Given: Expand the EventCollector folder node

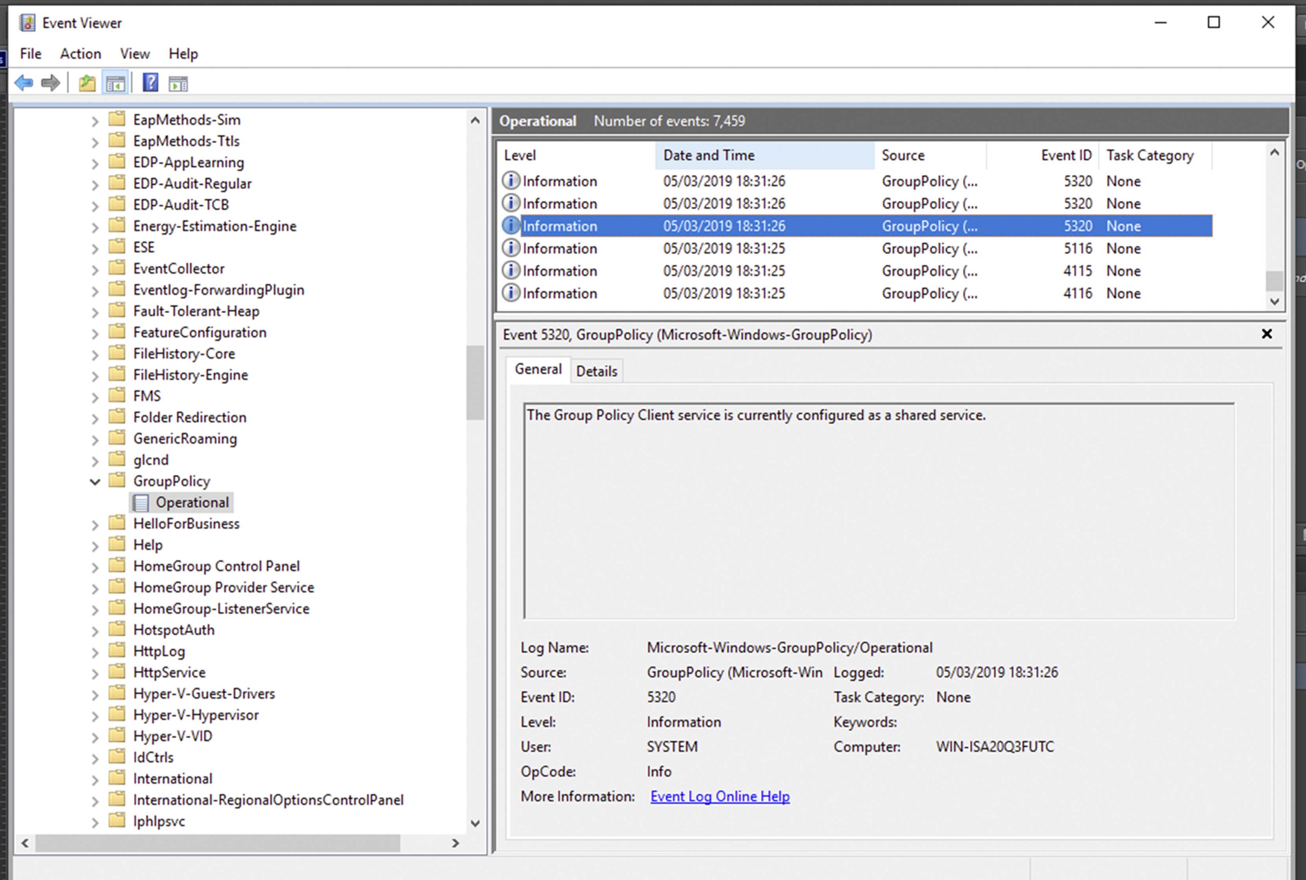Looking at the screenshot, I should [x=95, y=269].
